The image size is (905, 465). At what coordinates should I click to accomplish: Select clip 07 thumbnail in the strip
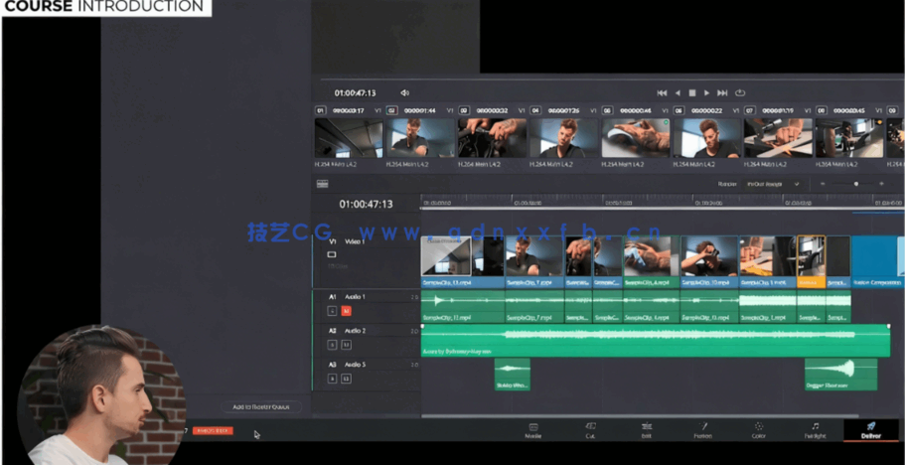pos(778,138)
